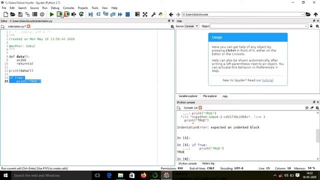Open the Projects menu
Viewport: 320px width, 180px height.
point(83,8)
